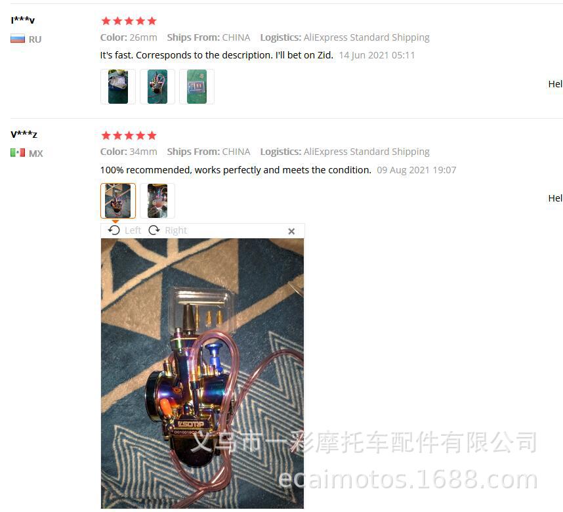Rotate the enlarged photo right
This screenshot has height=512, width=563.
pos(168,230)
